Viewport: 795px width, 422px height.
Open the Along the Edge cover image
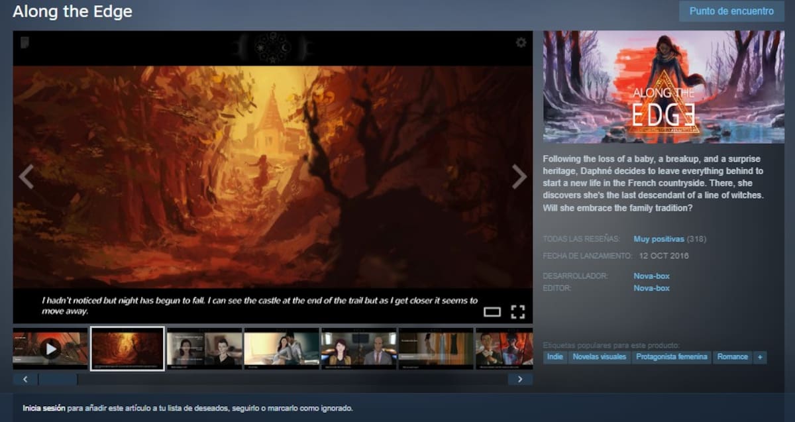tap(664, 87)
